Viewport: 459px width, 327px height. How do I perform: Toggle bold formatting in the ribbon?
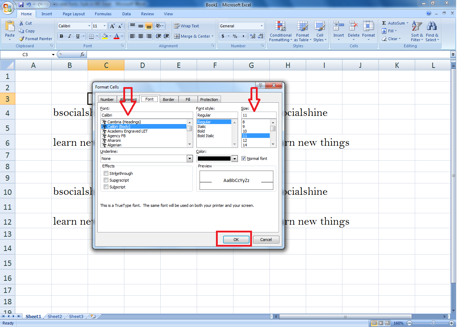pos(61,36)
